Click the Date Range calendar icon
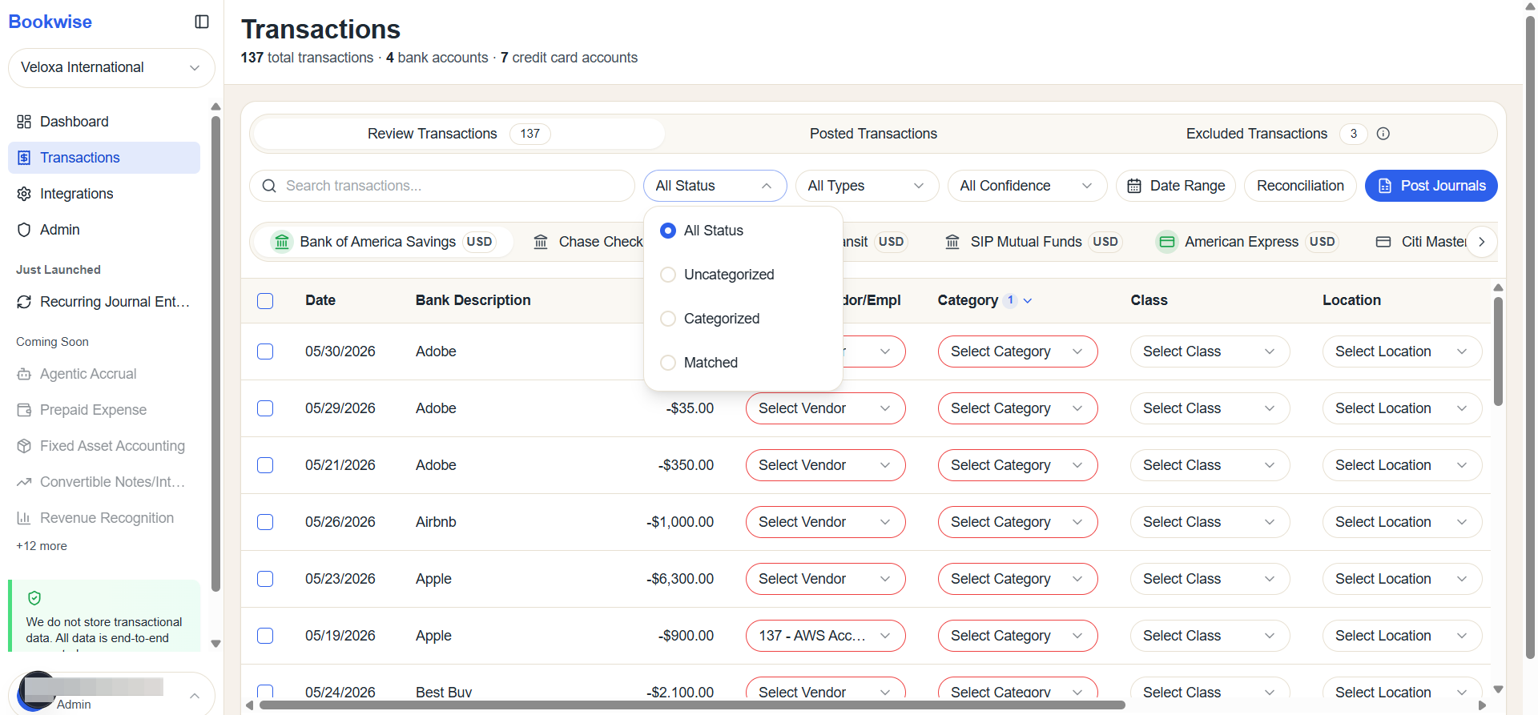This screenshot has width=1538, height=715. pos(1134,186)
